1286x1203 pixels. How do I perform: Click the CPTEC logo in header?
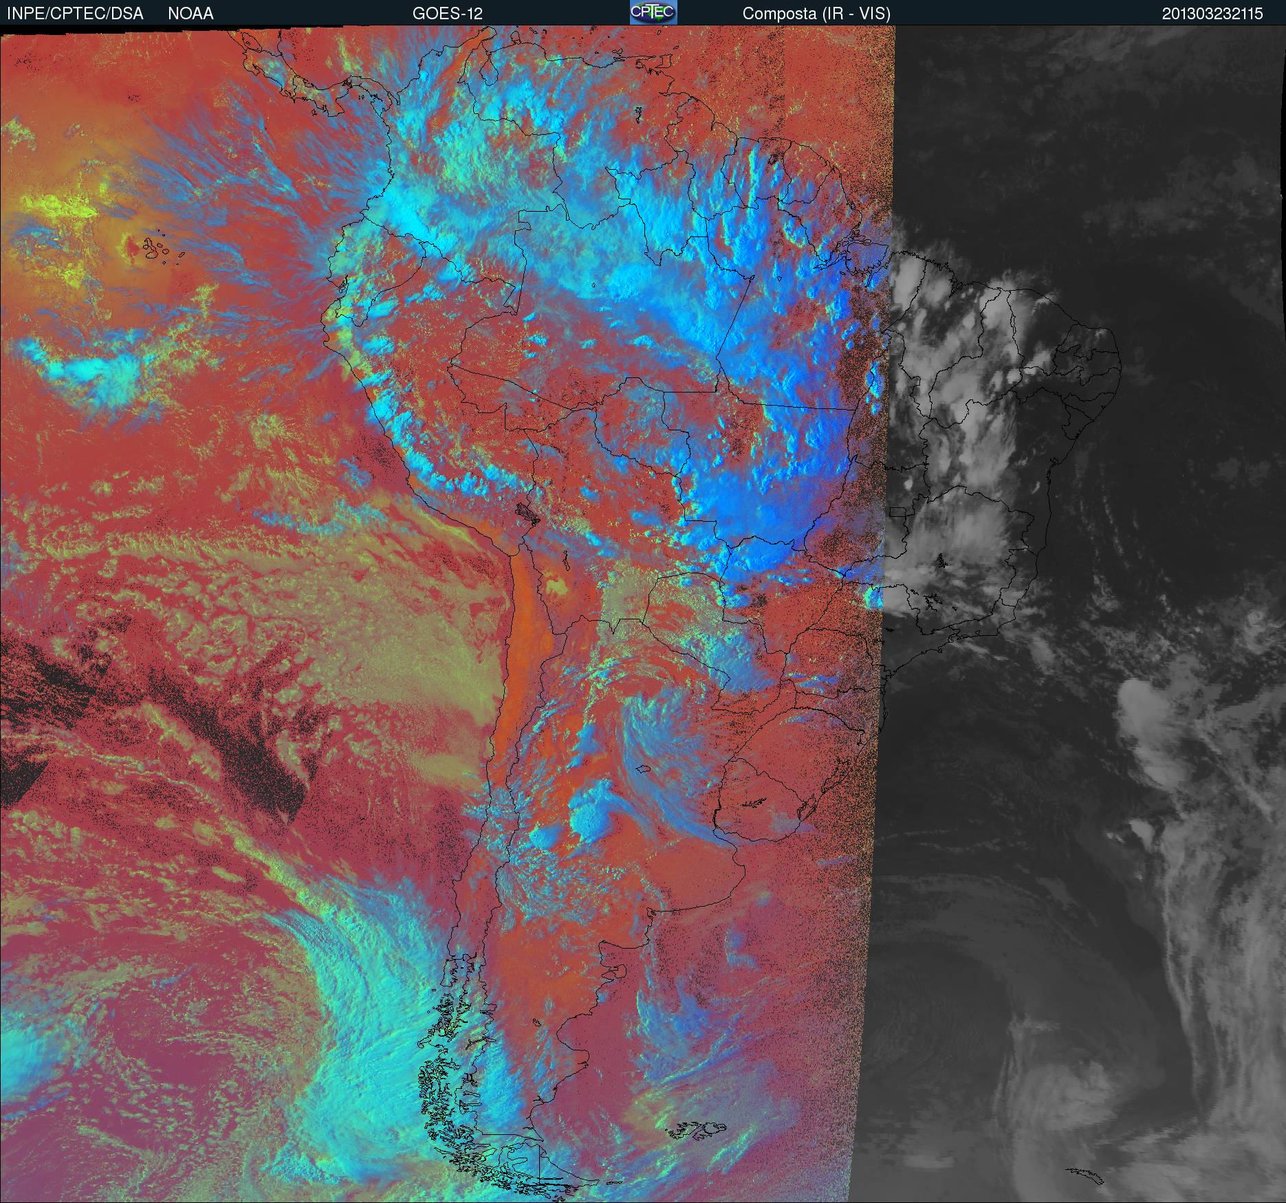tap(653, 12)
